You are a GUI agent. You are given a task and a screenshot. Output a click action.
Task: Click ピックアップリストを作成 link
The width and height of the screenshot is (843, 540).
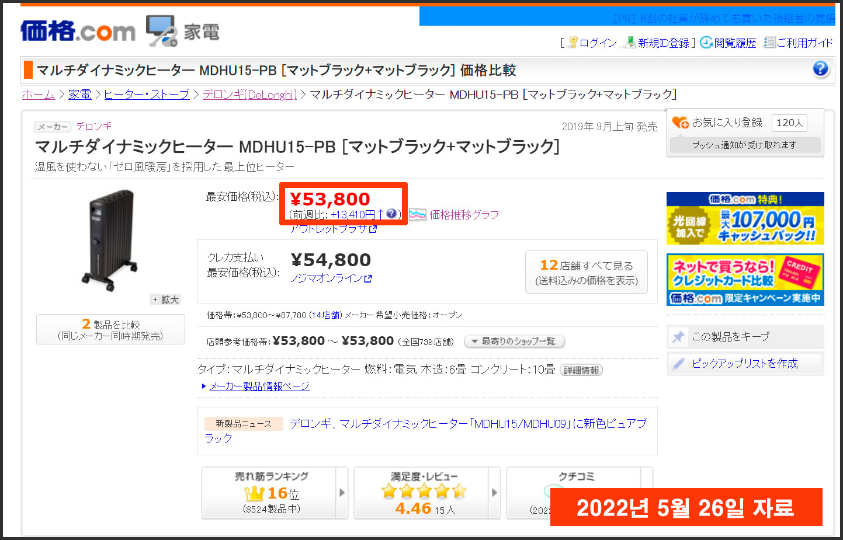[745, 364]
